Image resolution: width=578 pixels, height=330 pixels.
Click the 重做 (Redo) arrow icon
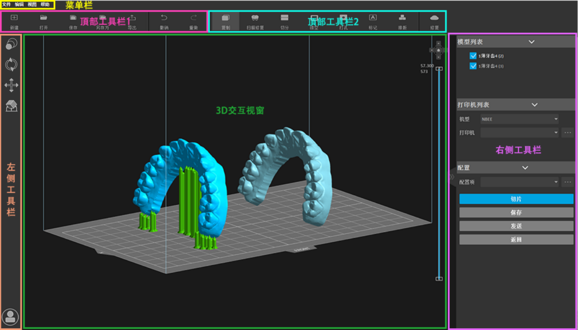[x=194, y=18]
